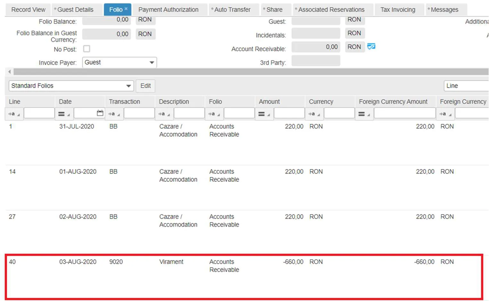Click the Folio column filter operator icon

tap(214, 114)
